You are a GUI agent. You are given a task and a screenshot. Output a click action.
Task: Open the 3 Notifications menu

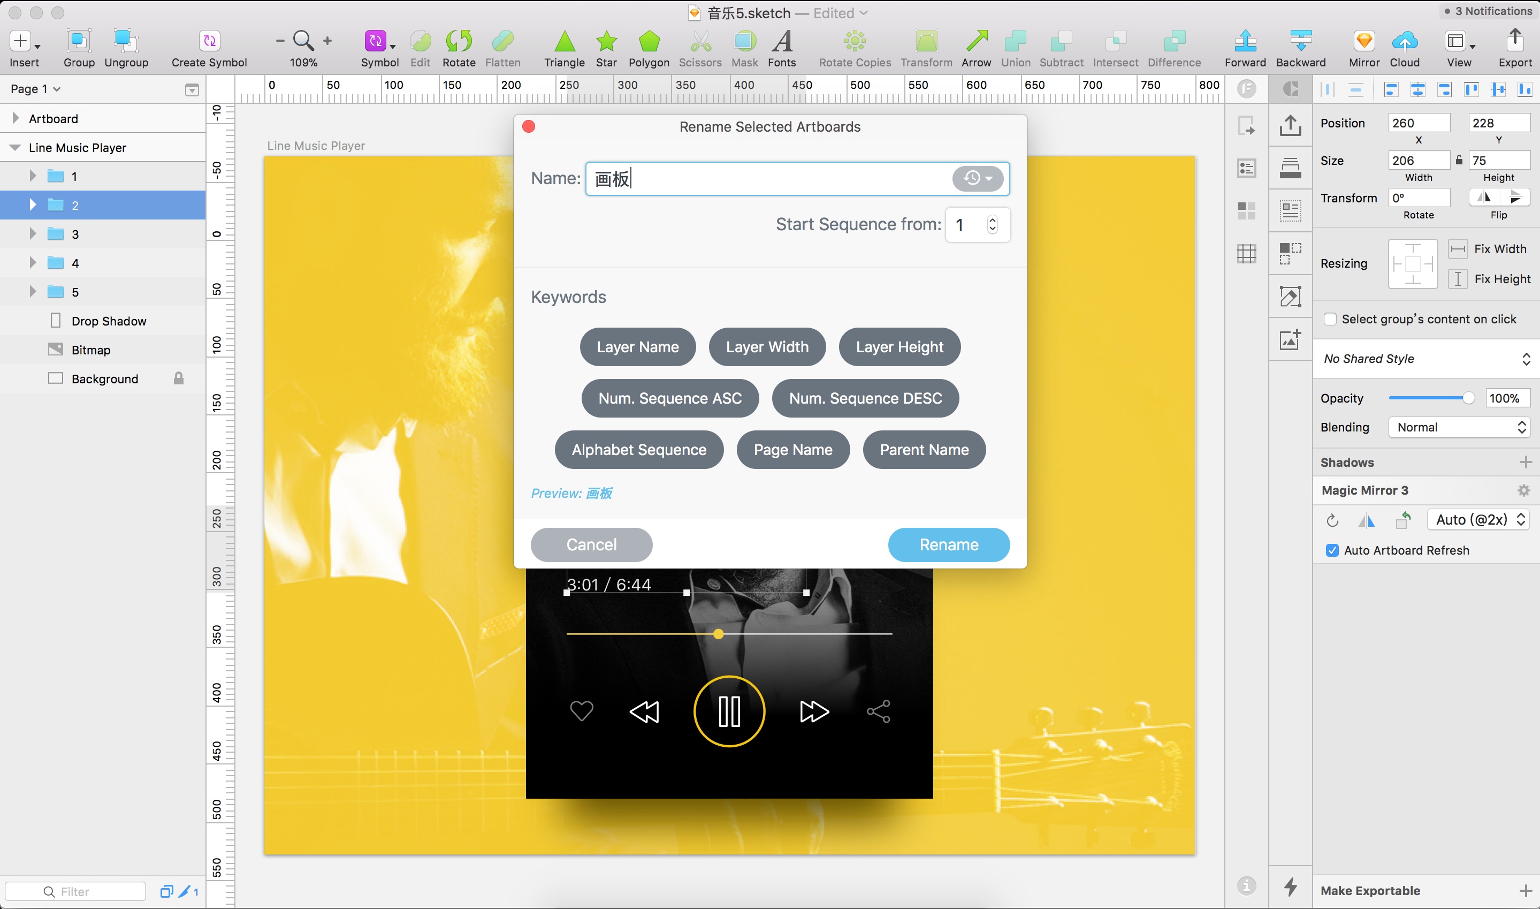pos(1488,11)
